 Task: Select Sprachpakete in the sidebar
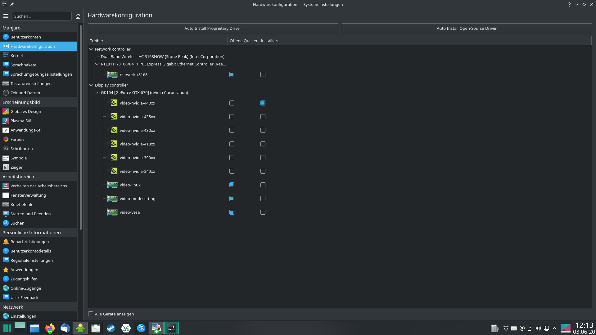coord(38,65)
